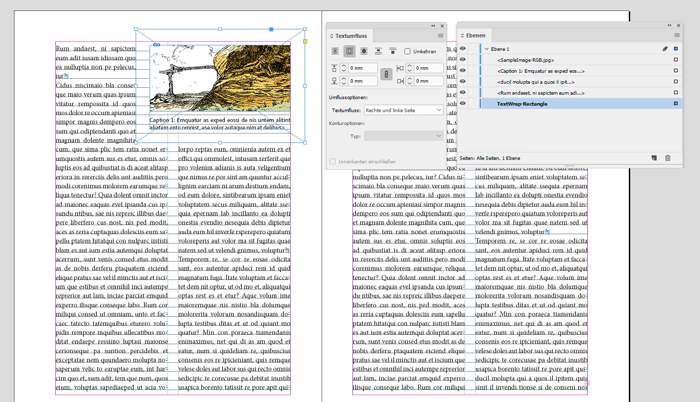
Task: Select the SampleImage-RGB.jpg layer item
Action: [x=525, y=60]
